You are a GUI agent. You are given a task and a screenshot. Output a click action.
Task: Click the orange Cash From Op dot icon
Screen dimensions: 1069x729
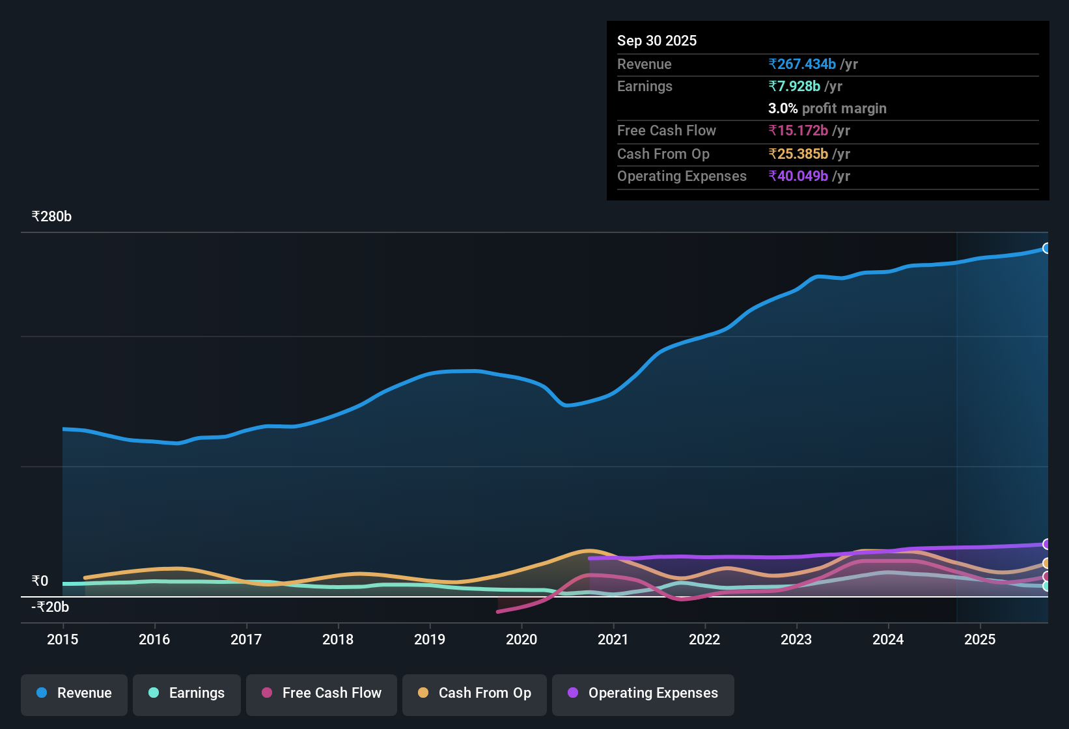pos(423,693)
